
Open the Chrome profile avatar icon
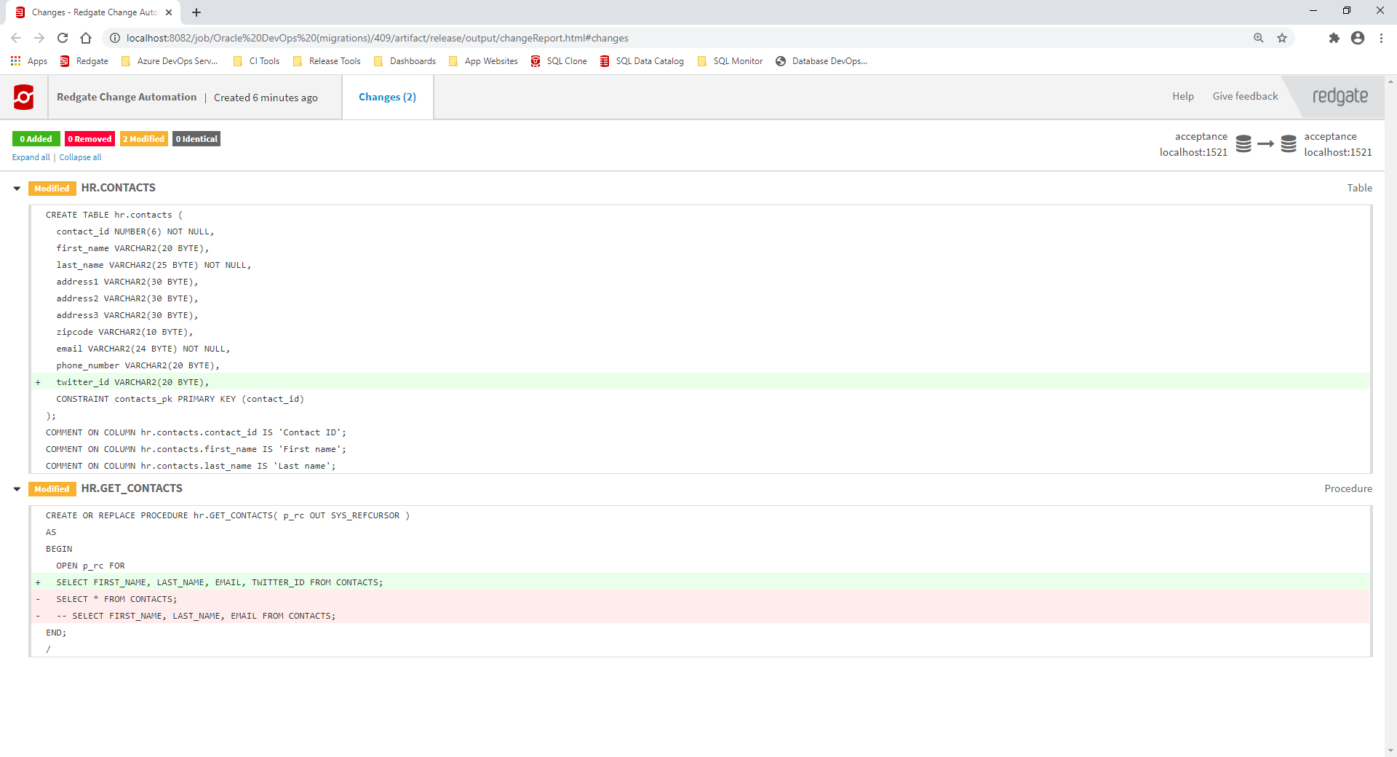[x=1357, y=38]
